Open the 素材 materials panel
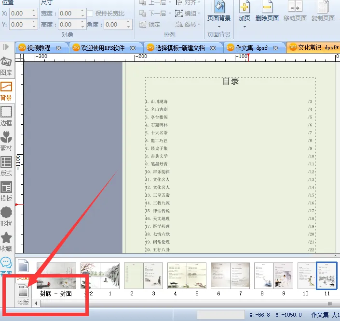This screenshot has height=321, width=340. click(6, 141)
